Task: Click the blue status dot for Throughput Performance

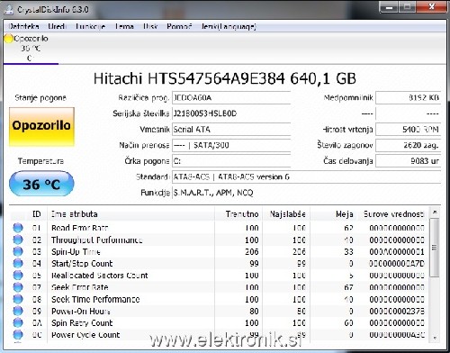Action: (x=18, y=240)
